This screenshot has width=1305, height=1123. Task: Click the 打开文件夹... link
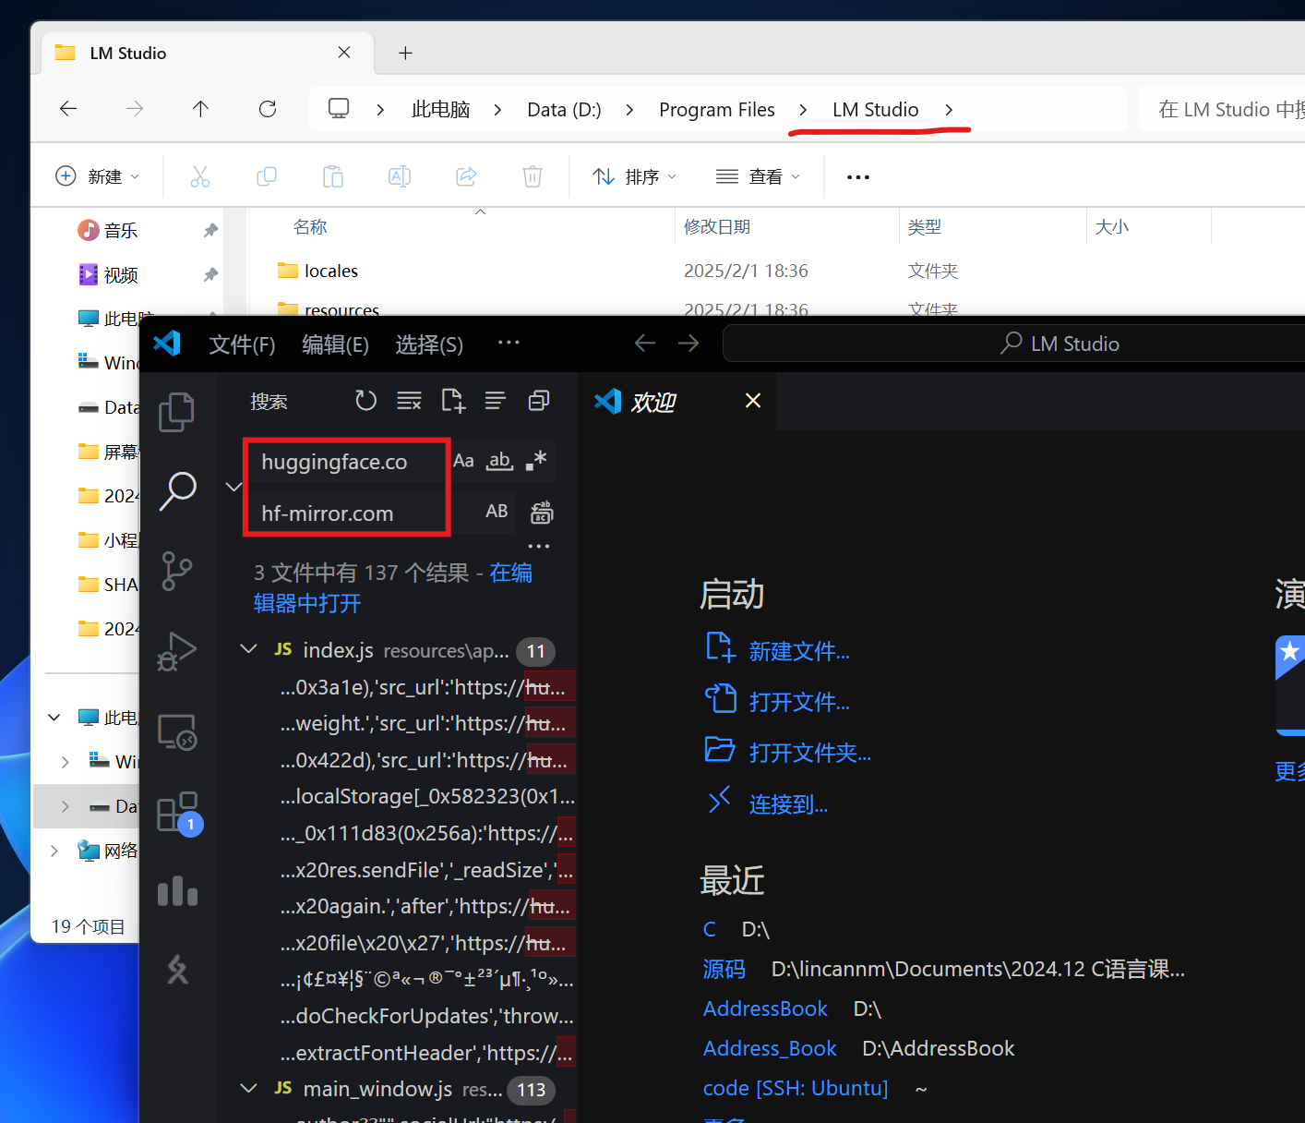(x=808, y=753)
